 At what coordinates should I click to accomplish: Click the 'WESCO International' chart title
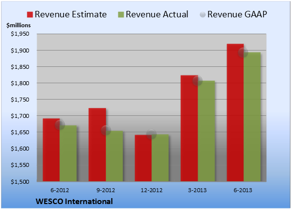74,202
